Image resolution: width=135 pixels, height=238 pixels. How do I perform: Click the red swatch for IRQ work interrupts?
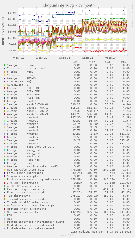click(x=5, y=183)
